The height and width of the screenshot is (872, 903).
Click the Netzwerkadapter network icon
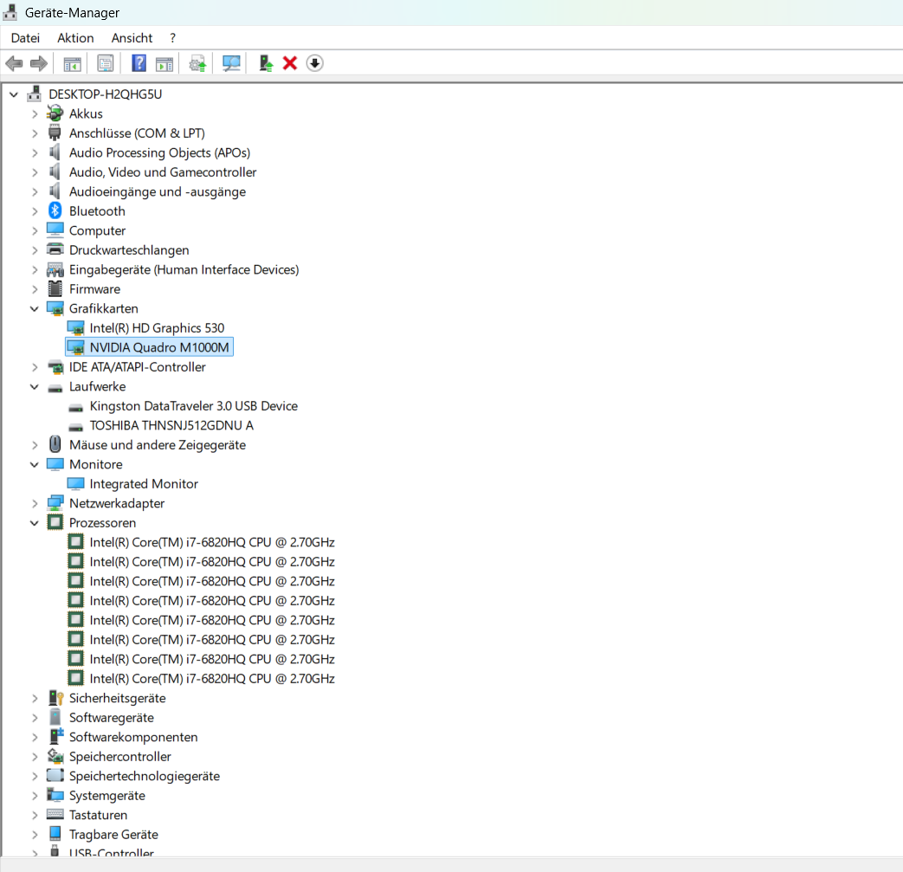click(x=55, y=503)
